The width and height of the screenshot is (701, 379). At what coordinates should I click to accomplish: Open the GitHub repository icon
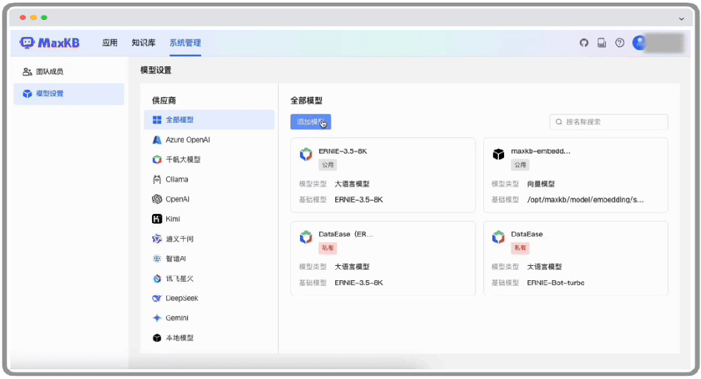coord(584,43)
